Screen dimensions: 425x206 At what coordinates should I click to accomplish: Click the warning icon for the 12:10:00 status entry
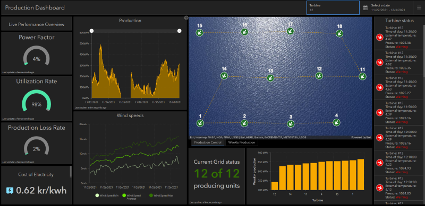pos(380,163)
